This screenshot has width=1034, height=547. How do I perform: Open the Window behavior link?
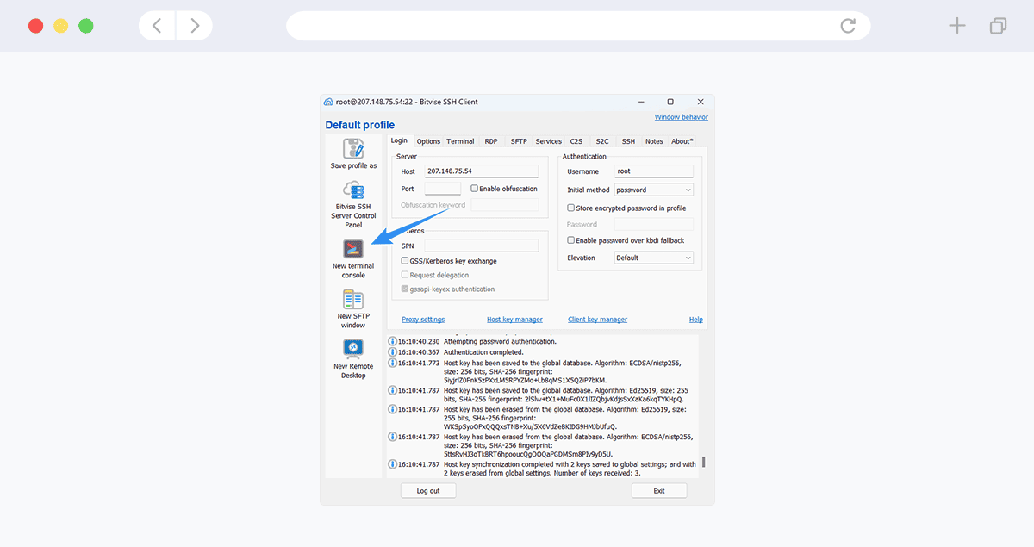click(x=682, y=117)
